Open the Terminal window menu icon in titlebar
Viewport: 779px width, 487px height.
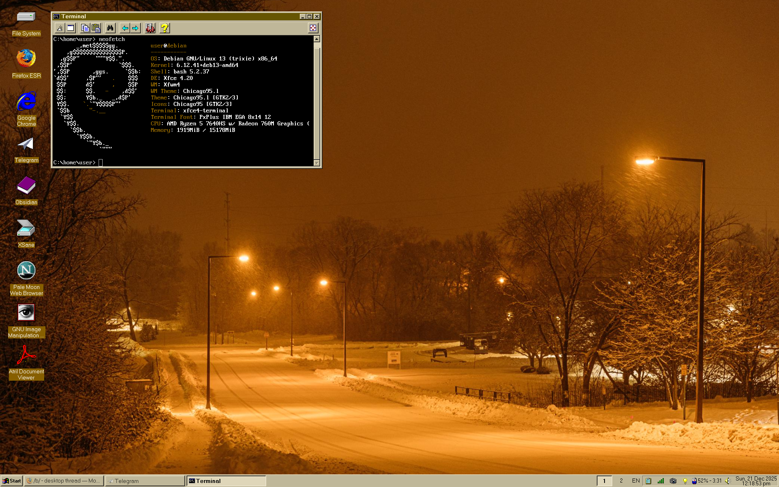pyautogui.click(x=56, y=17)
